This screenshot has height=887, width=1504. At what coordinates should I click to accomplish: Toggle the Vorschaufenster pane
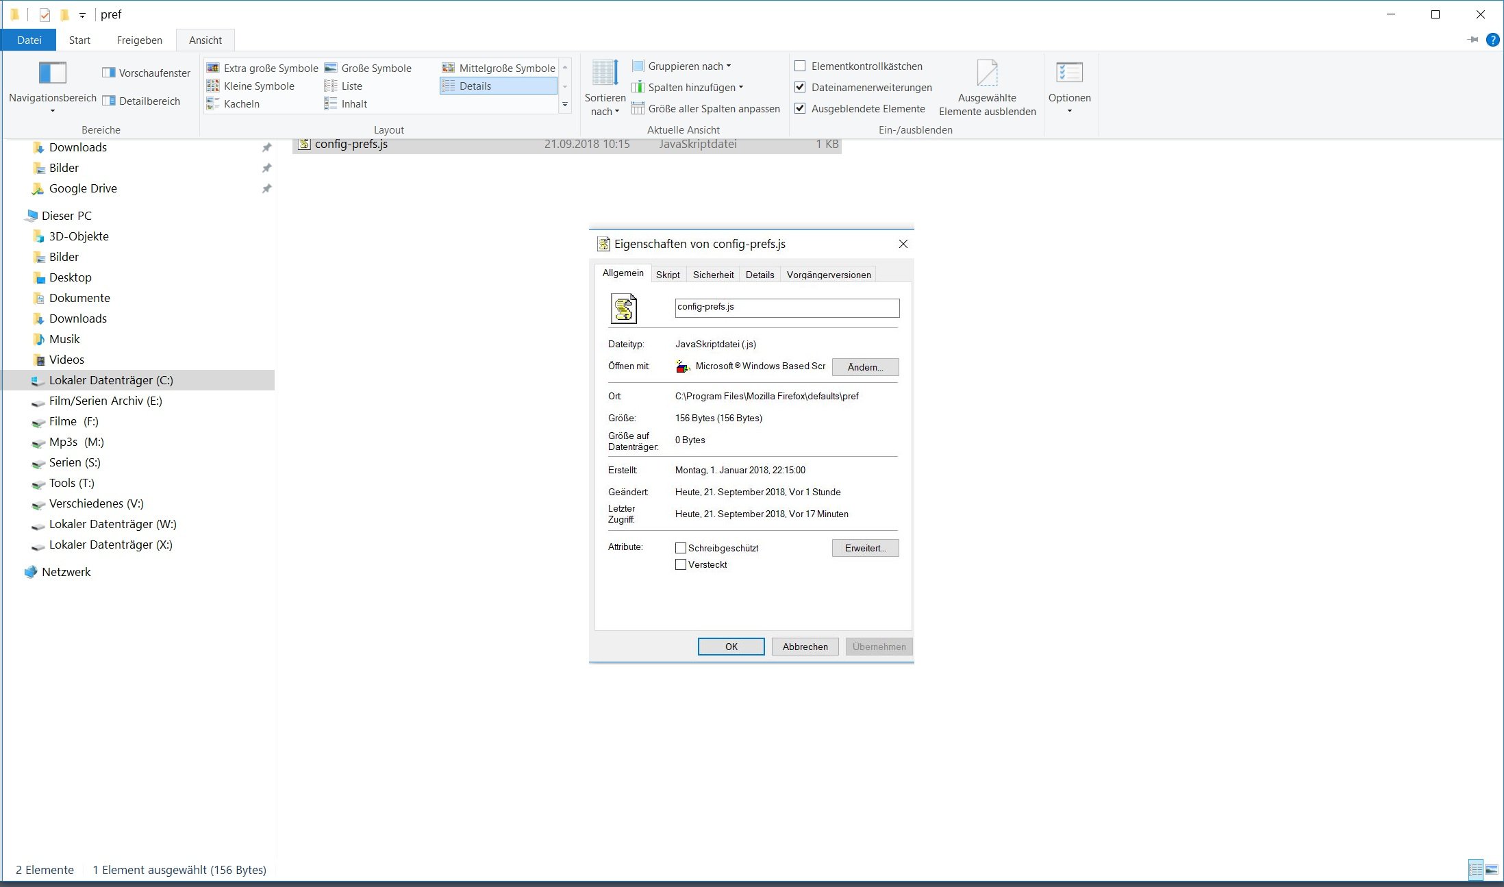pyautogui.click(x=147, y=73)
